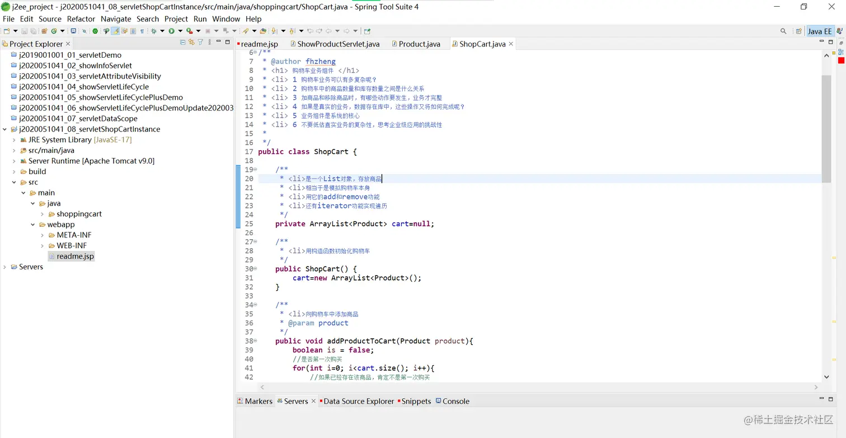The height and width of the screenshot is (438, 846).
Task: Click the Open Perspective icon
Action: (x=798, y=31)
